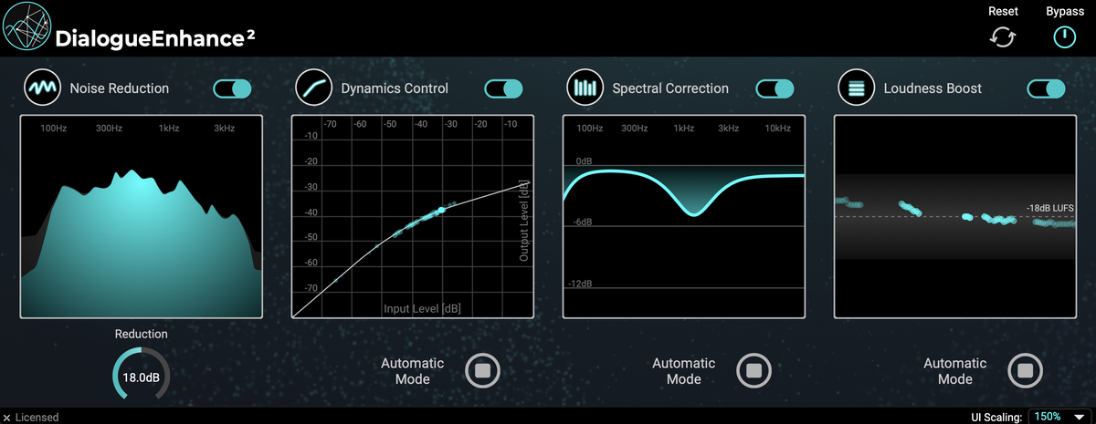Viewport: 1096px width, 424px height.
Task: Open the UI Scaling 150% dropdown
Action: point(1059,417)
